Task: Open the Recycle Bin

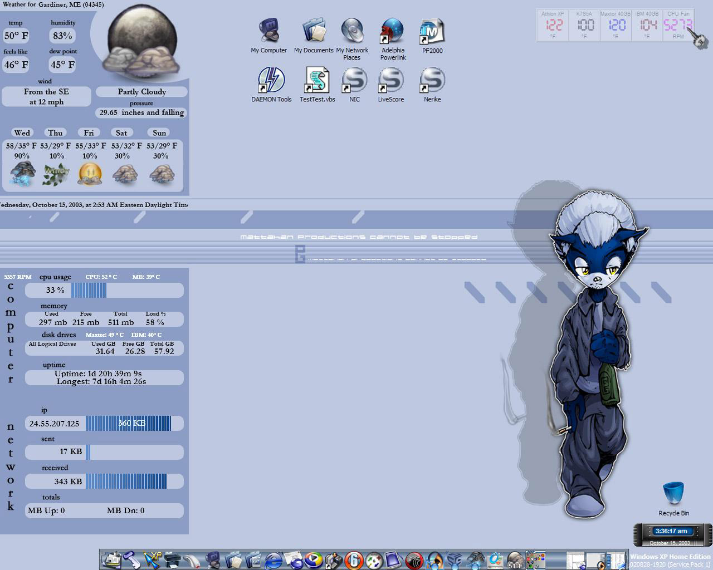Action: 673,495
